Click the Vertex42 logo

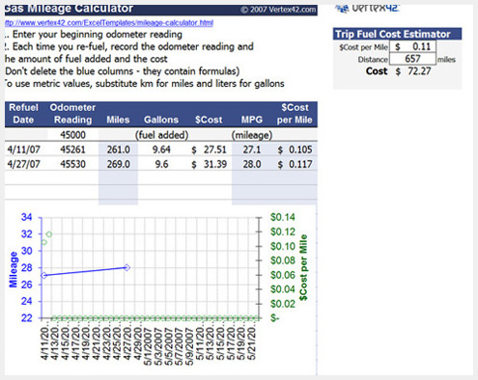point(367,9)
